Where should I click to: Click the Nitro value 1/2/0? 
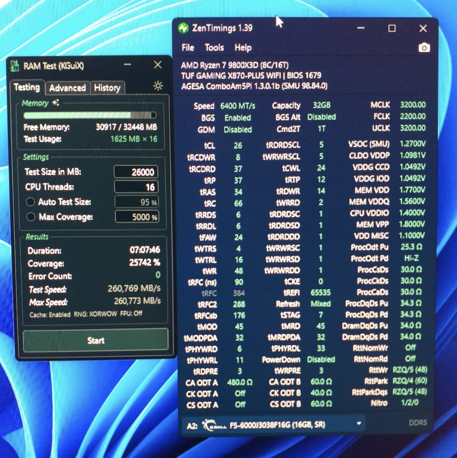pos(410,402)
